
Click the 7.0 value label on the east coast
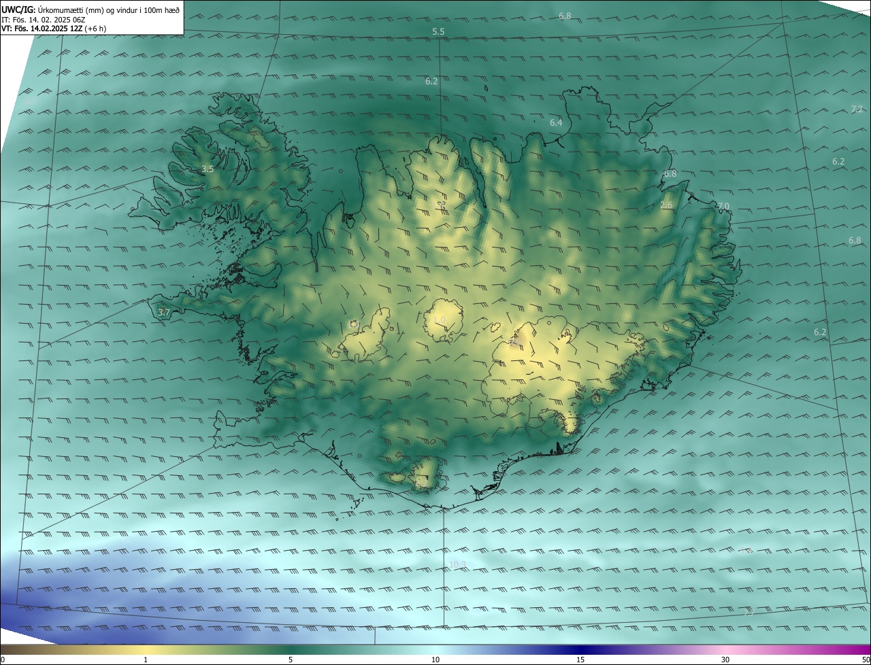point(723,207)
